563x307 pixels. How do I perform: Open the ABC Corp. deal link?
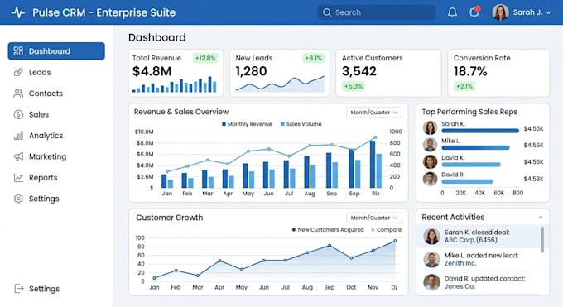460,240
